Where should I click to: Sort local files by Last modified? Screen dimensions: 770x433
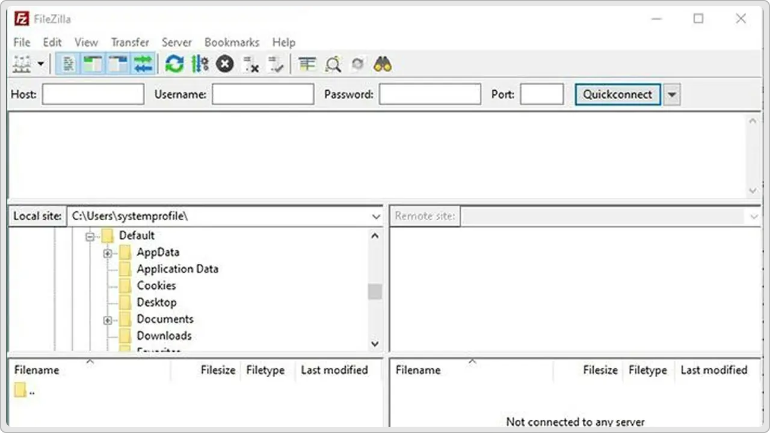[334, 370]
